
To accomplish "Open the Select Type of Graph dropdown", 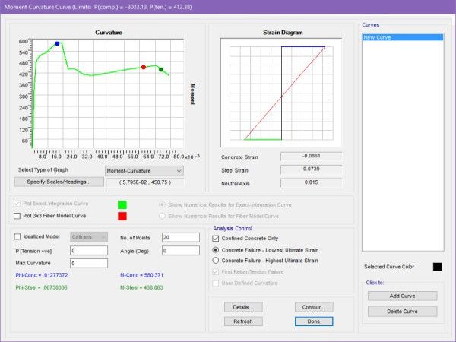I will tap(144, 171).
